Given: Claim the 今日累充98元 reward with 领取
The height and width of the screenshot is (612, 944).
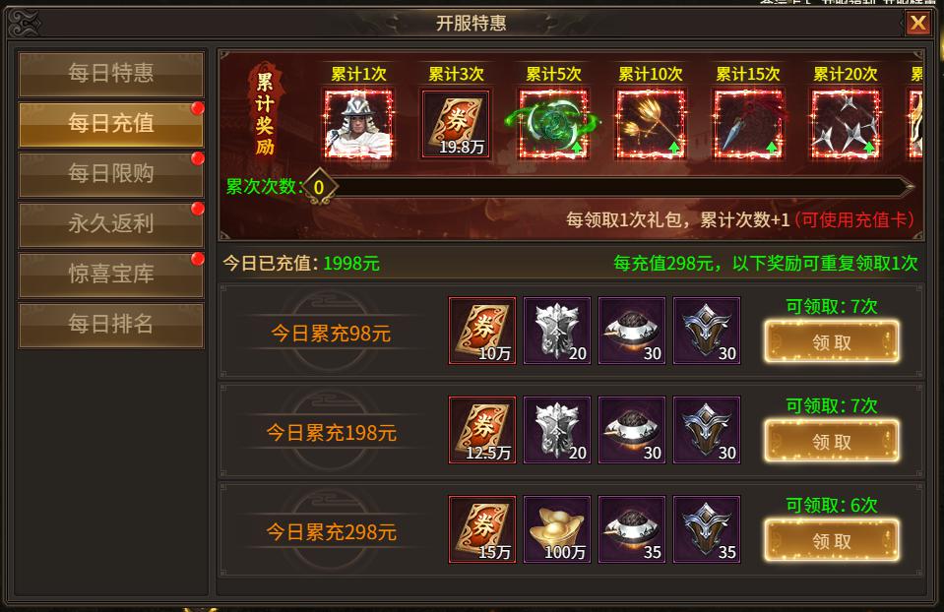Looking at the screenshot, I should (832, 341).
